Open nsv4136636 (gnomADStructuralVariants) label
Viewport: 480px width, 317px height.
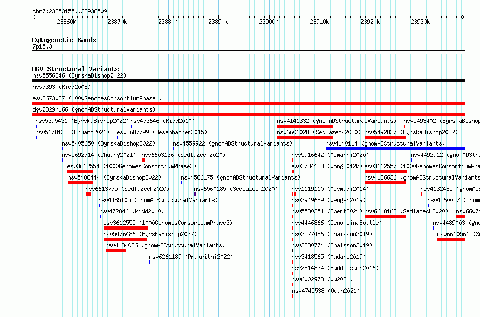[x=422, y=177]
